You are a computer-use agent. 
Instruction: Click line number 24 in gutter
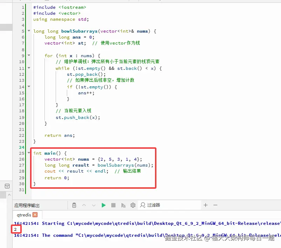click(x=21, y=147)
